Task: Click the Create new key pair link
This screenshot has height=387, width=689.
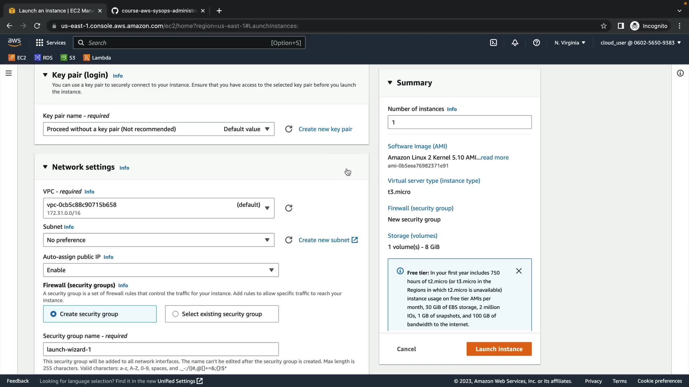Action: point(325,129)
